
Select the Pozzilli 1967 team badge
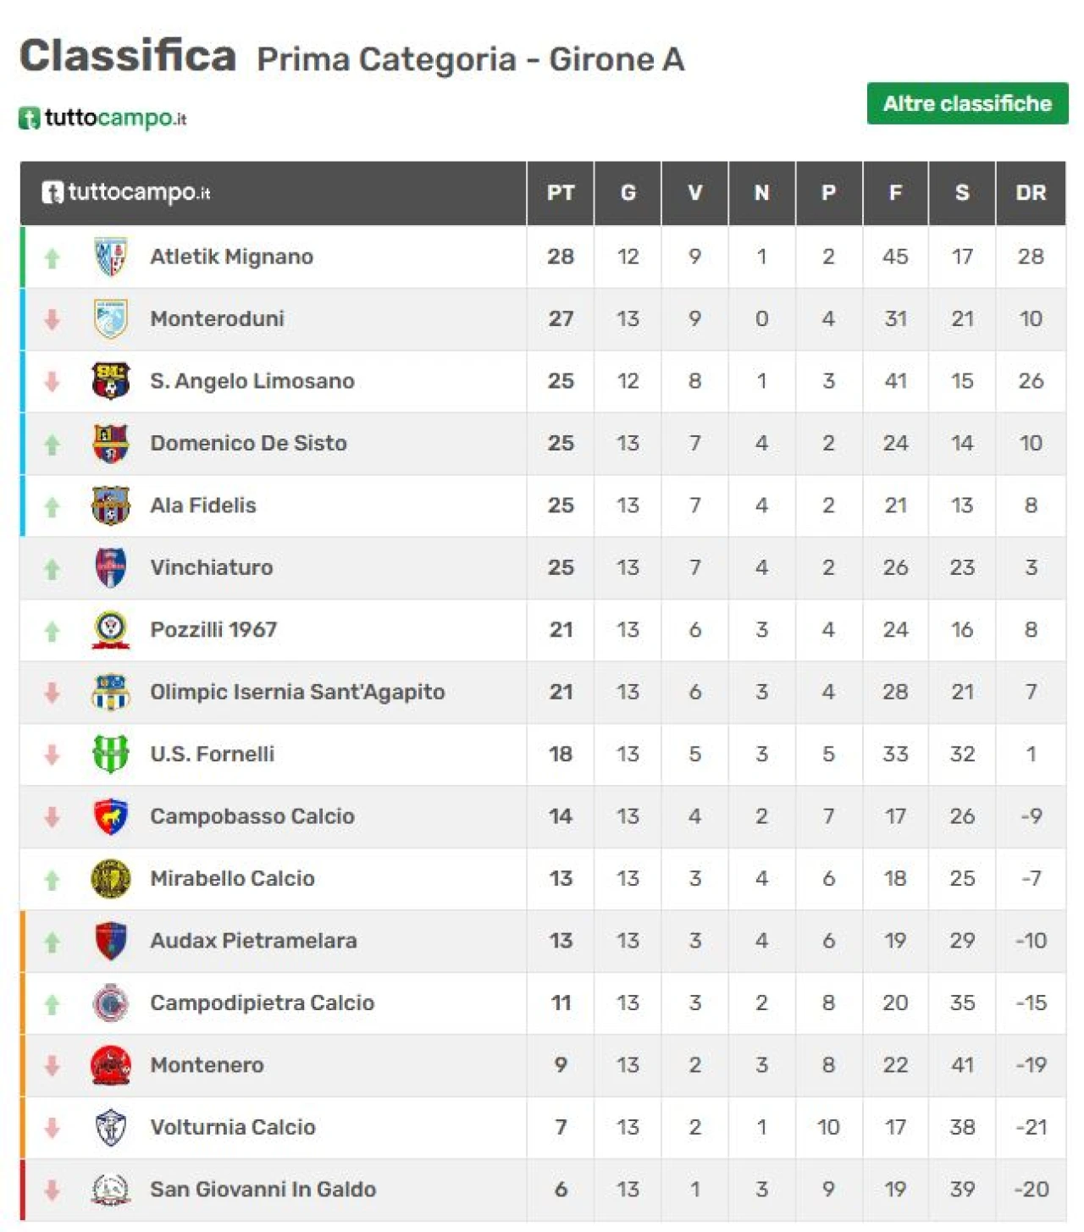click(111, 630)
